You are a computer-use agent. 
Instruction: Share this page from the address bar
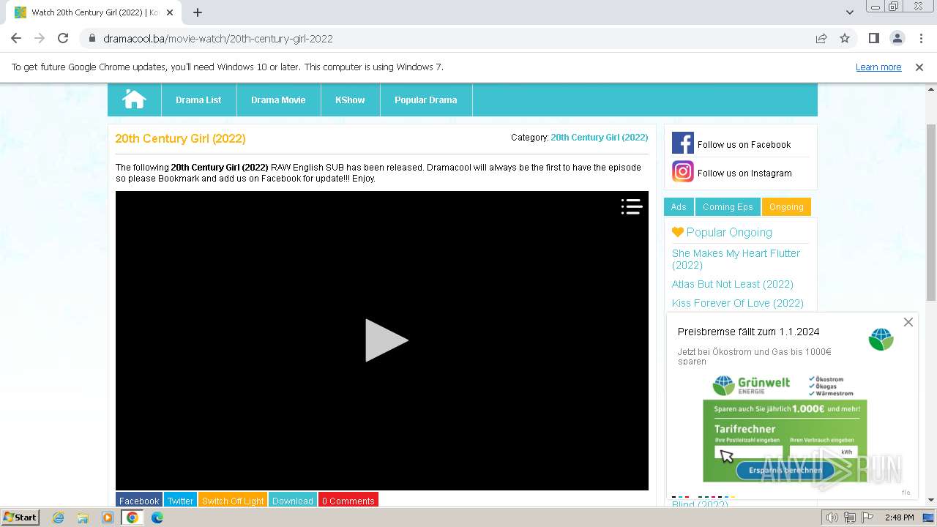[x=821, y=38]
